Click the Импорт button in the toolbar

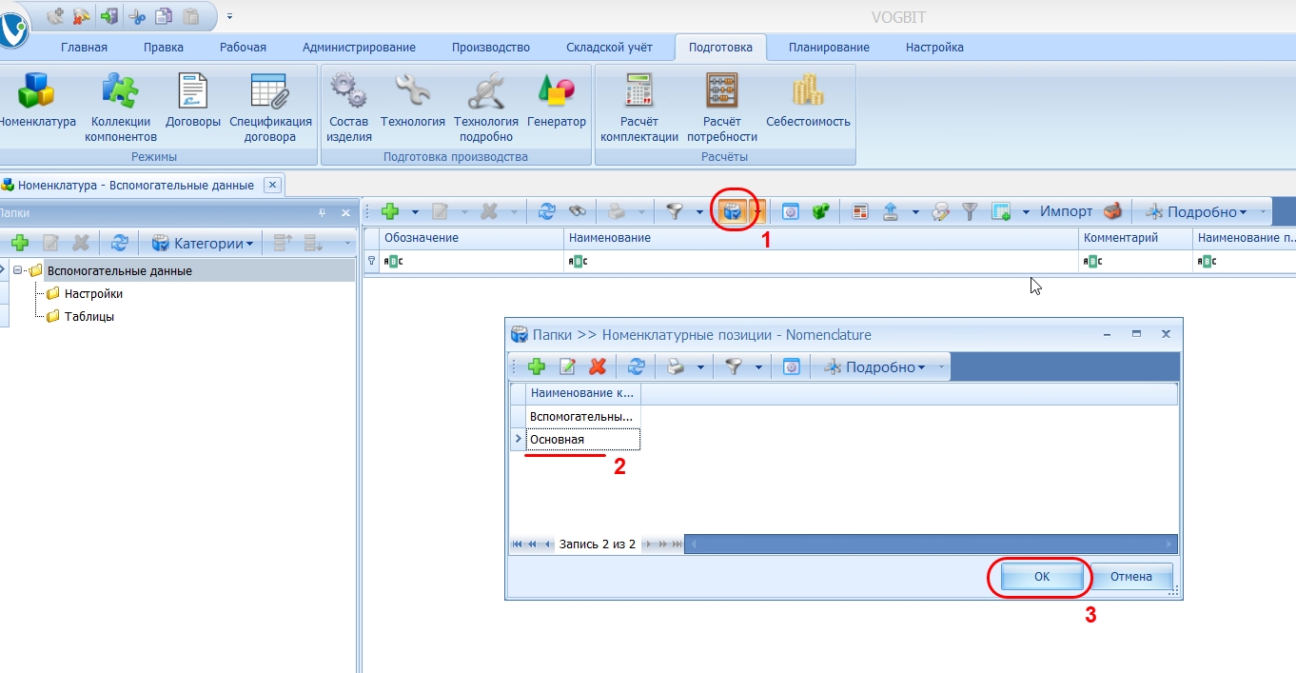click(1067, 211)
